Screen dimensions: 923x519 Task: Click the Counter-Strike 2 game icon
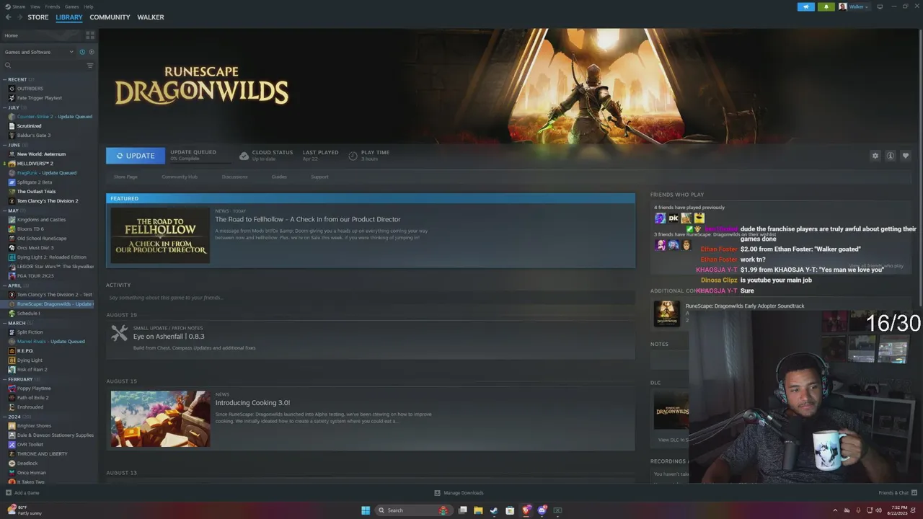[12, 117]
